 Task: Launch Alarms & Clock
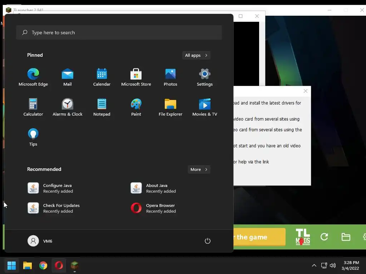(68, 107)
